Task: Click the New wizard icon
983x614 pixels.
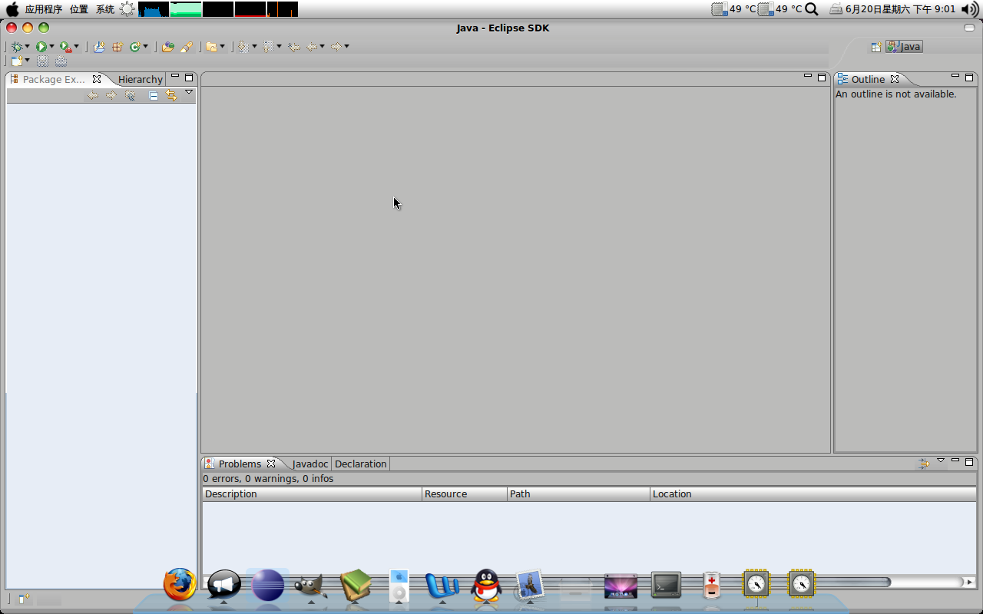Action: 17,61
